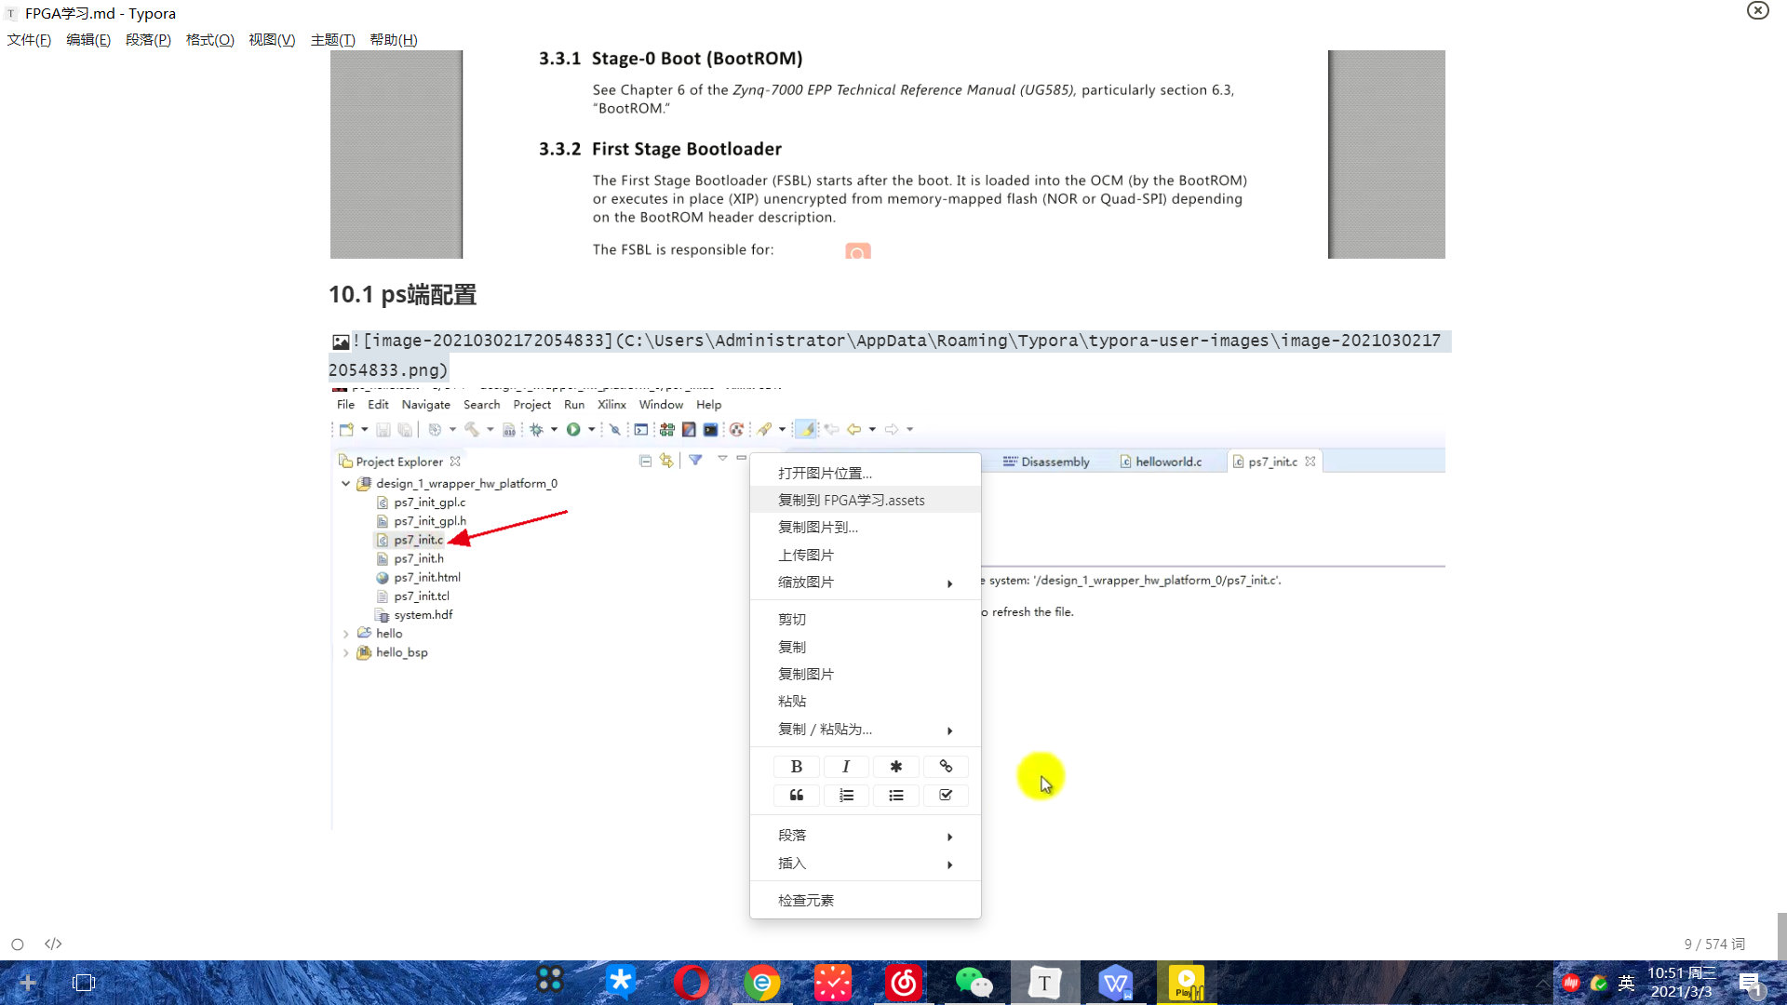Select 打开图片位置... from the context menu
The height and width of the screenshot is (1005, 1787).
coord(865,474)
